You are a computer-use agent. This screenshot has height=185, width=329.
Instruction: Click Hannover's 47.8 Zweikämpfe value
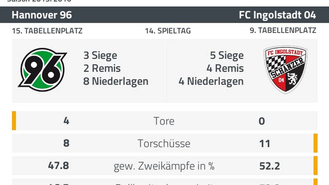point(58,166)
